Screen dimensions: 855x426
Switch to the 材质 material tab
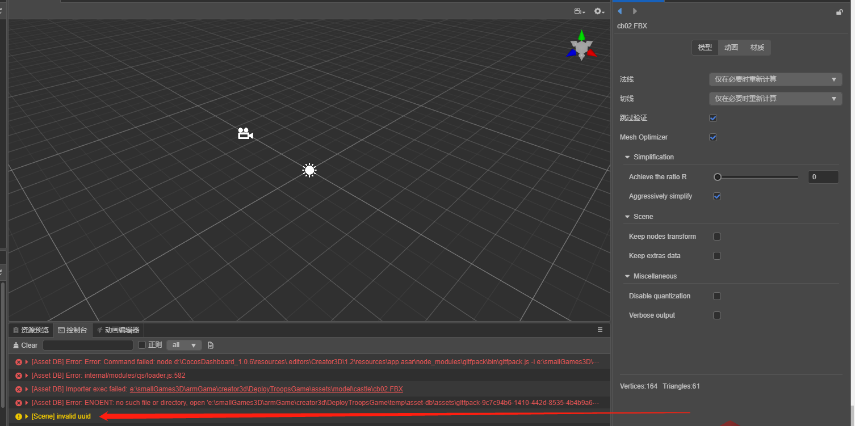click(x=757, y=48)
